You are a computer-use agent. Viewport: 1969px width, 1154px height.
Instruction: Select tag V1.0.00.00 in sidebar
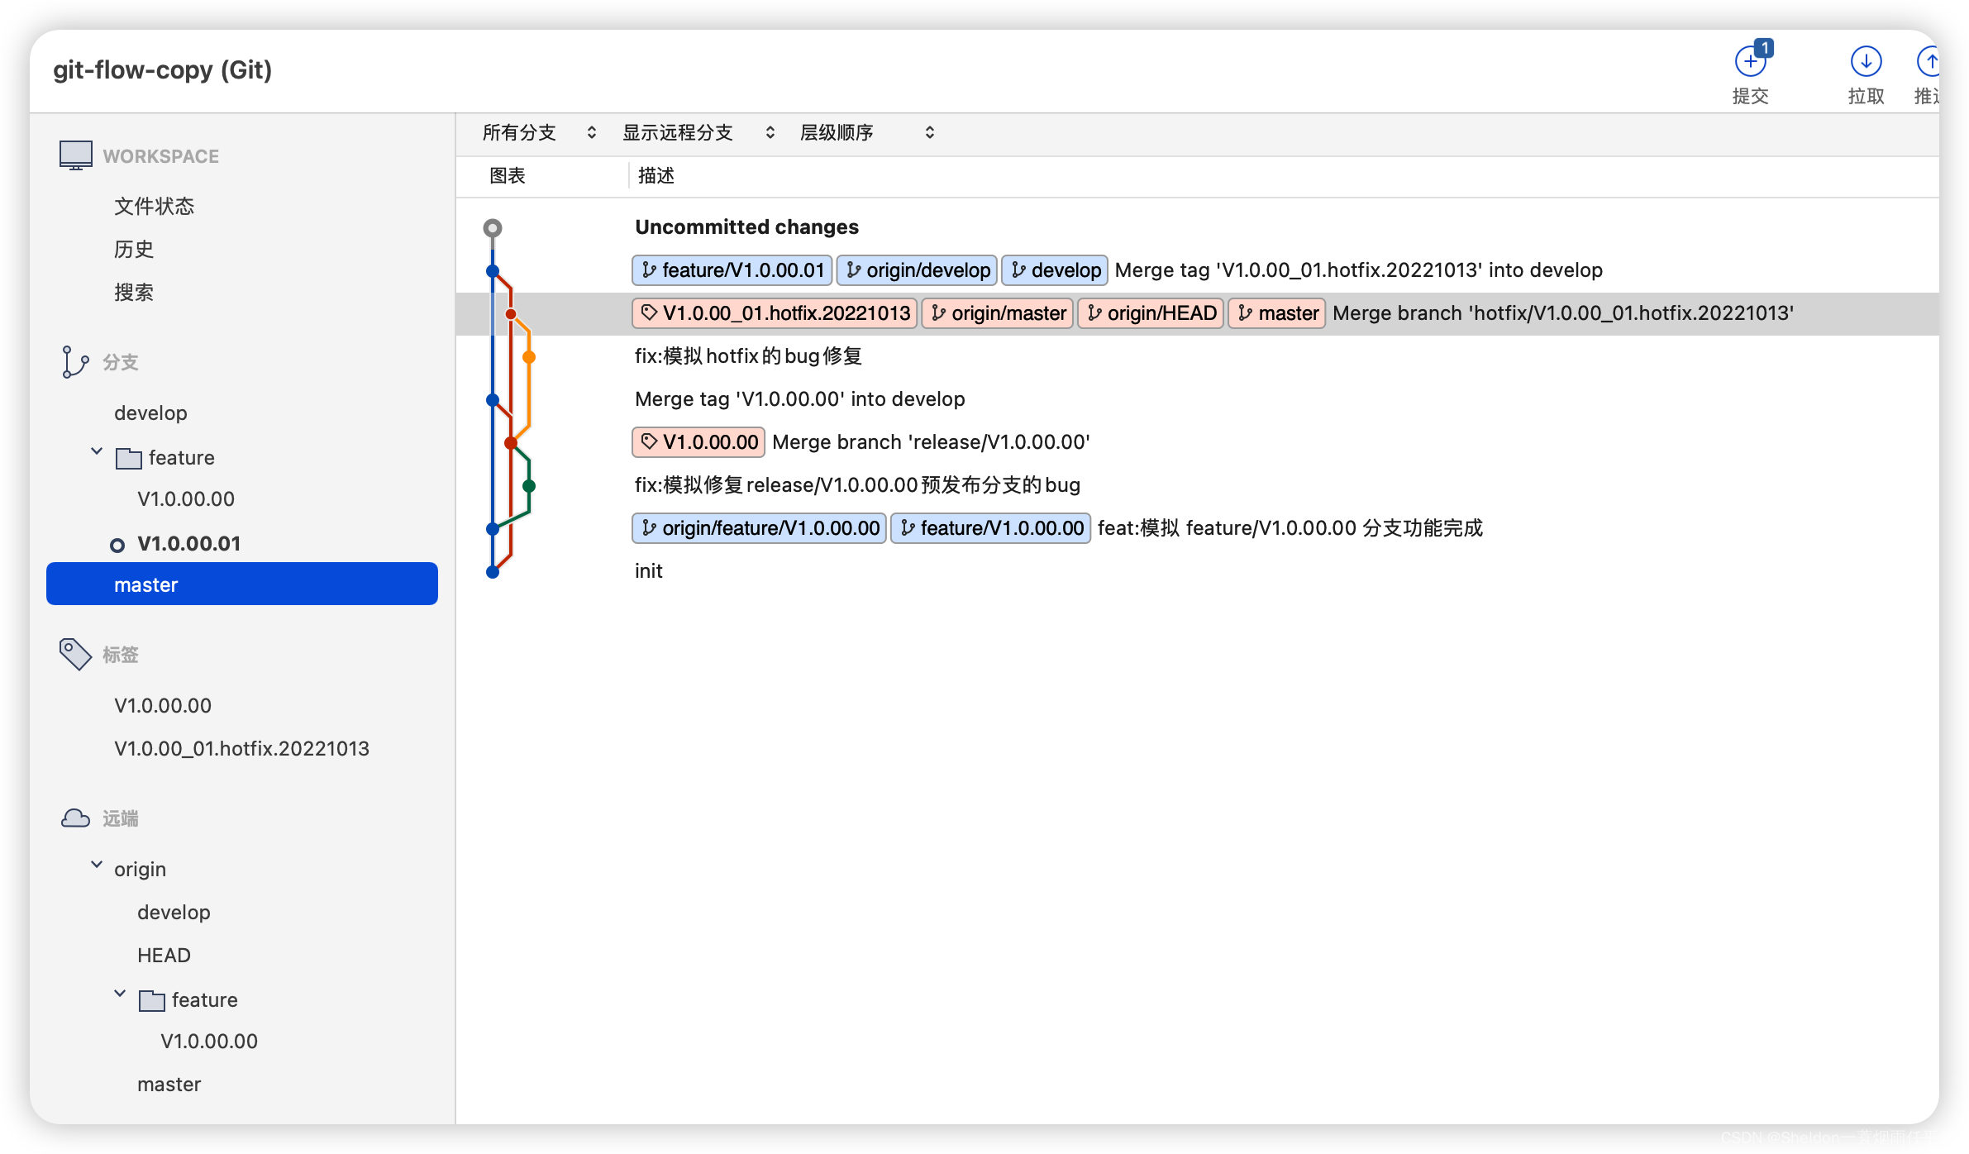[x=163, y=706]
